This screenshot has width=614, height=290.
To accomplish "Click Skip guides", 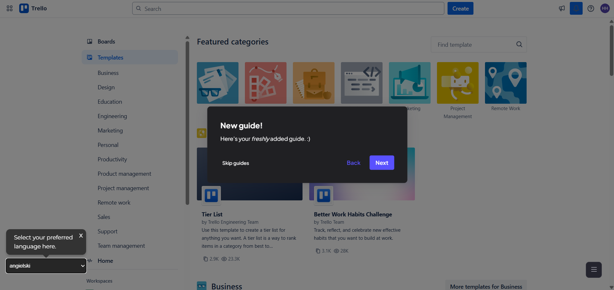I will (x=236, y=163).
